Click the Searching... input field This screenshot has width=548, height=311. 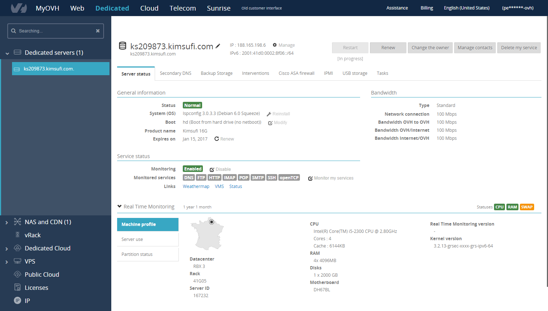point(55,31)
